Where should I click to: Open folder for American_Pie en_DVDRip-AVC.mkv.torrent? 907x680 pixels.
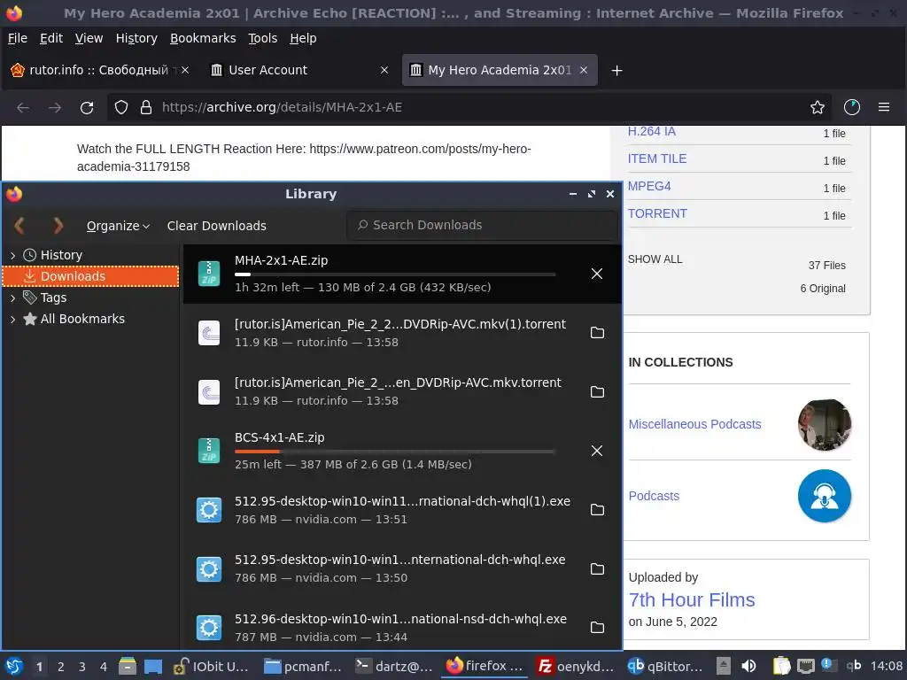pyautogui.click(x=597, y=392)
